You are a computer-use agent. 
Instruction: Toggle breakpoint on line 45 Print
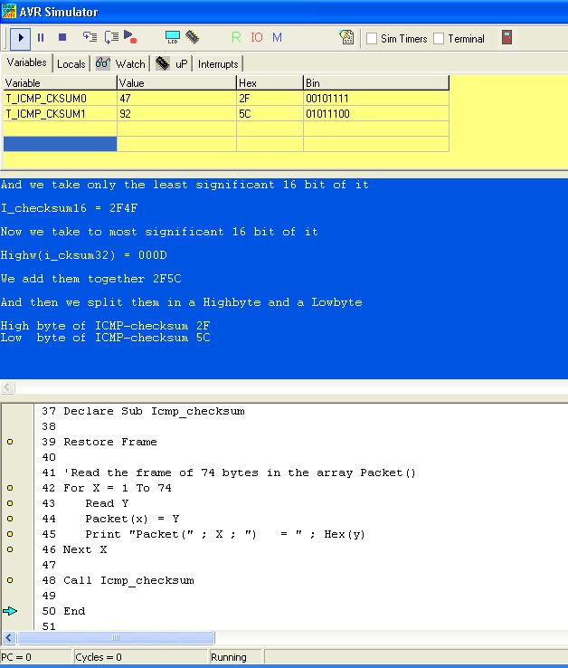(10, 534)
